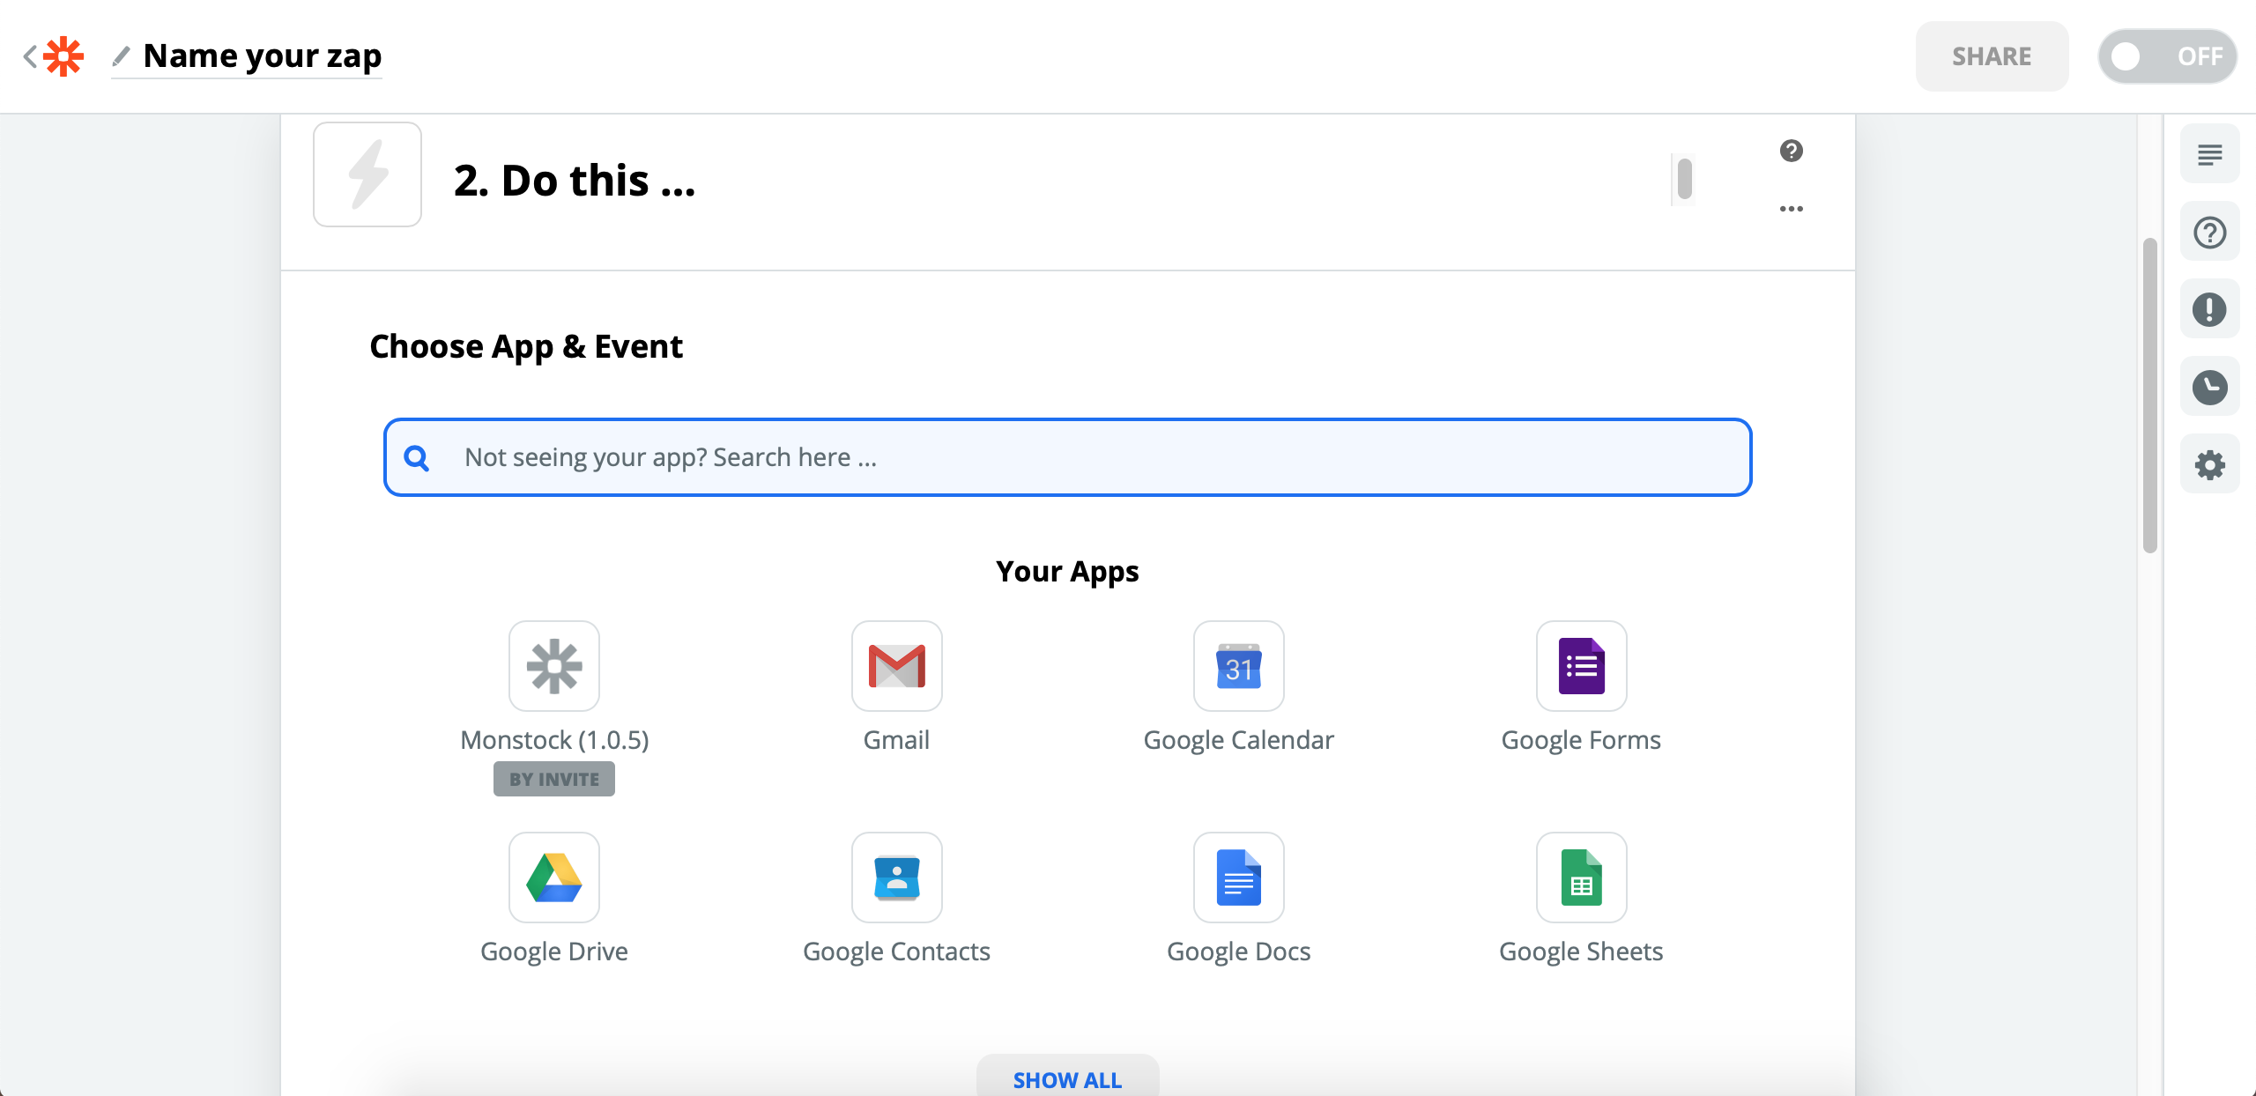The width and height of the screenshot is (2256, 1096).
Task: Click the Zapier logo icon
Action: [x=63, y=56]
